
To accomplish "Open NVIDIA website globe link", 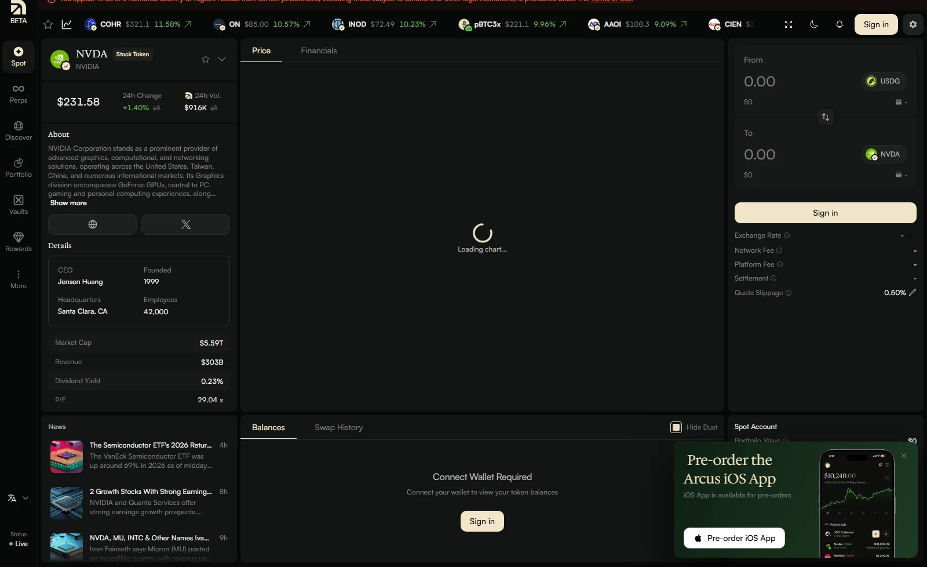I will click(x=92, y=224).
